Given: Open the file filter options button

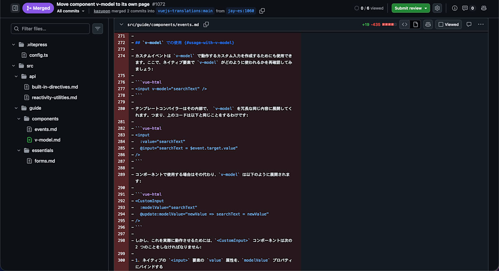Looking at the screenshot, I should click(98, 29).
